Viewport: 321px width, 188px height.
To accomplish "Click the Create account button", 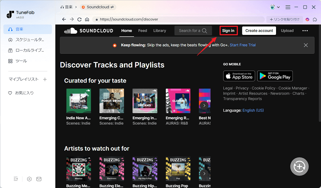I will pyautogui.click(x=259, y=30).
